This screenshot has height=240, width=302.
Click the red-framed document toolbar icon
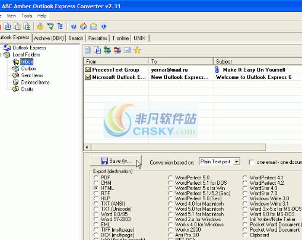[17, 26]
